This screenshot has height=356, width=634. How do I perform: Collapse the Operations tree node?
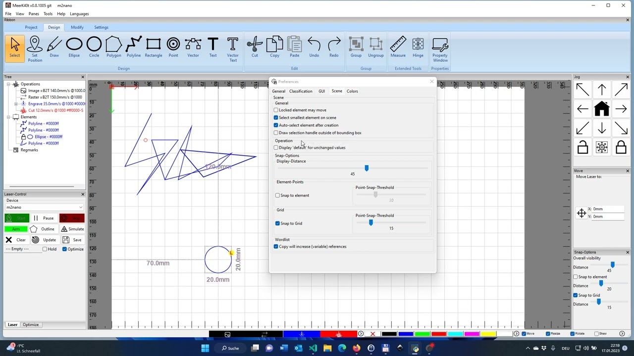point(8,84)
